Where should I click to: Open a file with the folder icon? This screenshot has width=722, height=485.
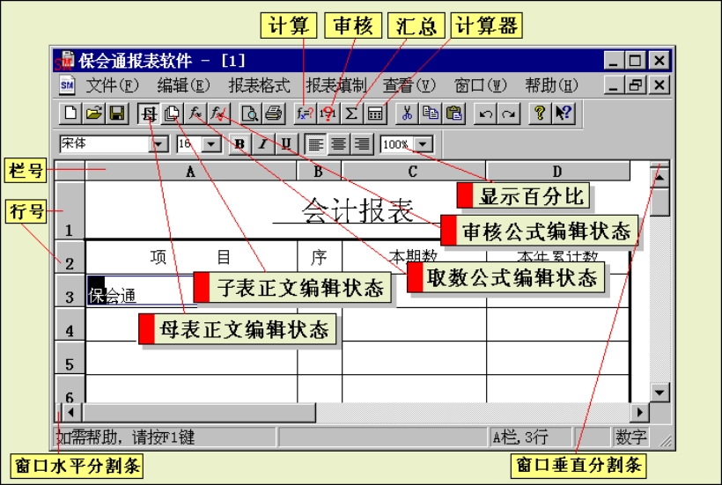pyautogui.click(x=94, y=114)
